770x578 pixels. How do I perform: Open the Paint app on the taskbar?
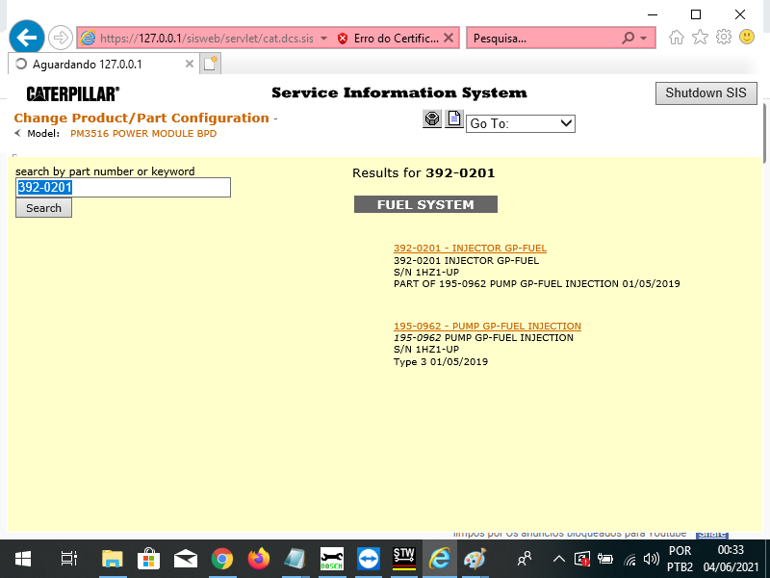coord(475,559)
